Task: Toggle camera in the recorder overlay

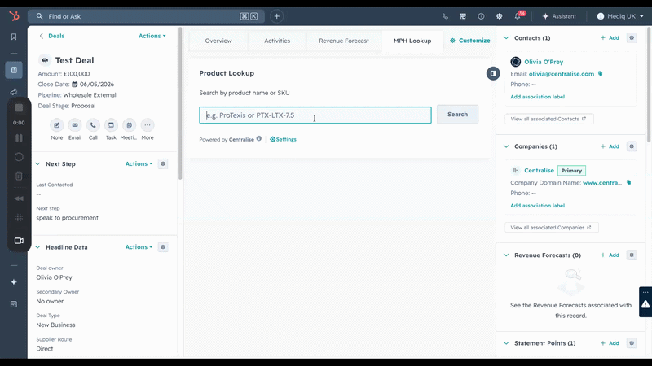Action: pos(19,241)
